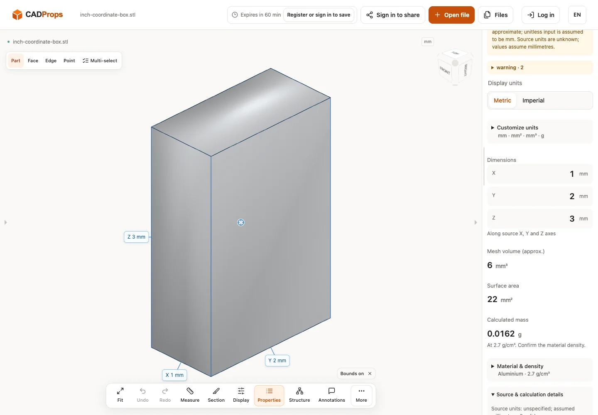The width and height of the screenshot is (598, 415).
Task: Choose Part selection mode
Action: (x=16, y=61)
